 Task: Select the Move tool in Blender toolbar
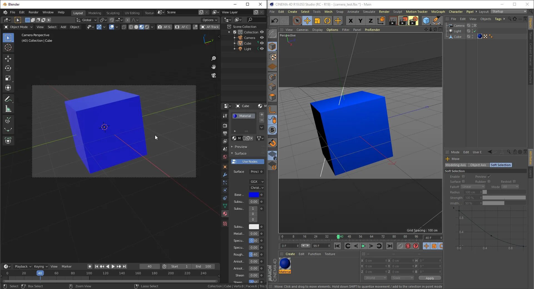[x=8, y=58]
